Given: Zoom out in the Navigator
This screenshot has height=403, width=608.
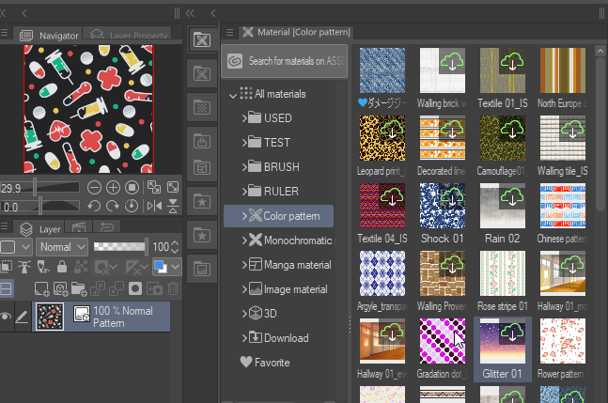Looking at the screenshot, I should tap(94, 188).
